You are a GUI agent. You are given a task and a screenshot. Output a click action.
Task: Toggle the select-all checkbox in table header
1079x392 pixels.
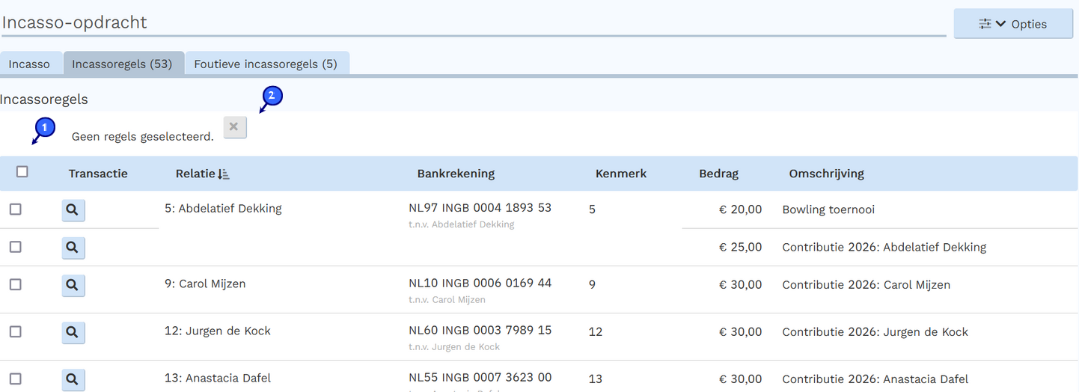click(x=22, y=172)
